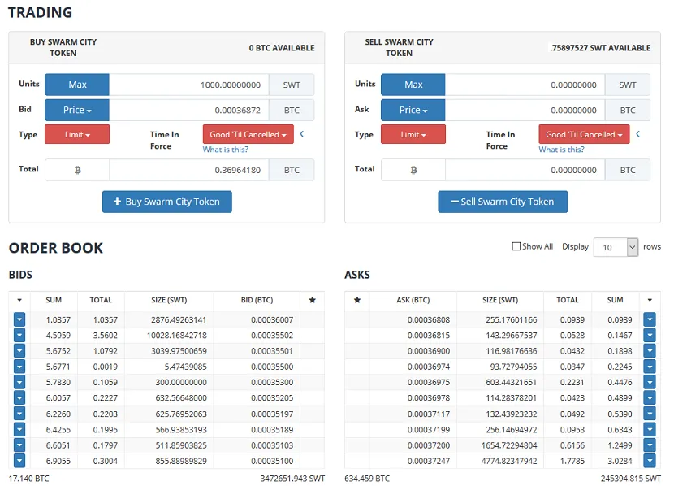Click the ask row arrow icon for 0.00036978
674x486 pixels.
tap(650, 398)
